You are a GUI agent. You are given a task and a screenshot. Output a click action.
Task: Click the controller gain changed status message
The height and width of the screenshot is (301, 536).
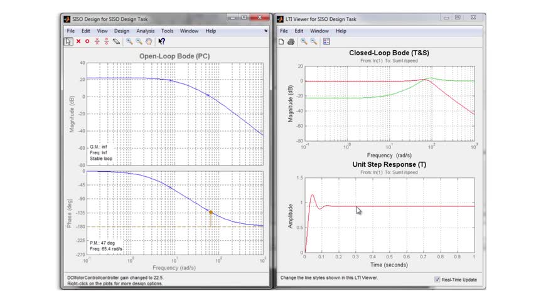(x=115, y=278)
